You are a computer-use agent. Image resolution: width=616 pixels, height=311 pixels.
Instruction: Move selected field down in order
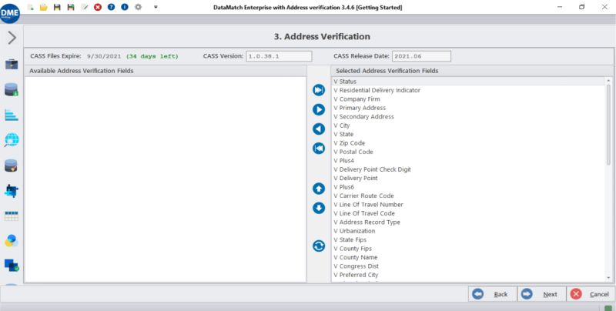coord(319,208)
